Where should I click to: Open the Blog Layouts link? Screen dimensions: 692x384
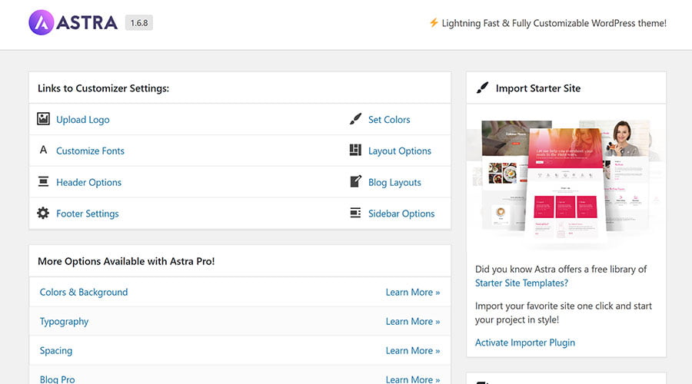point(394,182)
